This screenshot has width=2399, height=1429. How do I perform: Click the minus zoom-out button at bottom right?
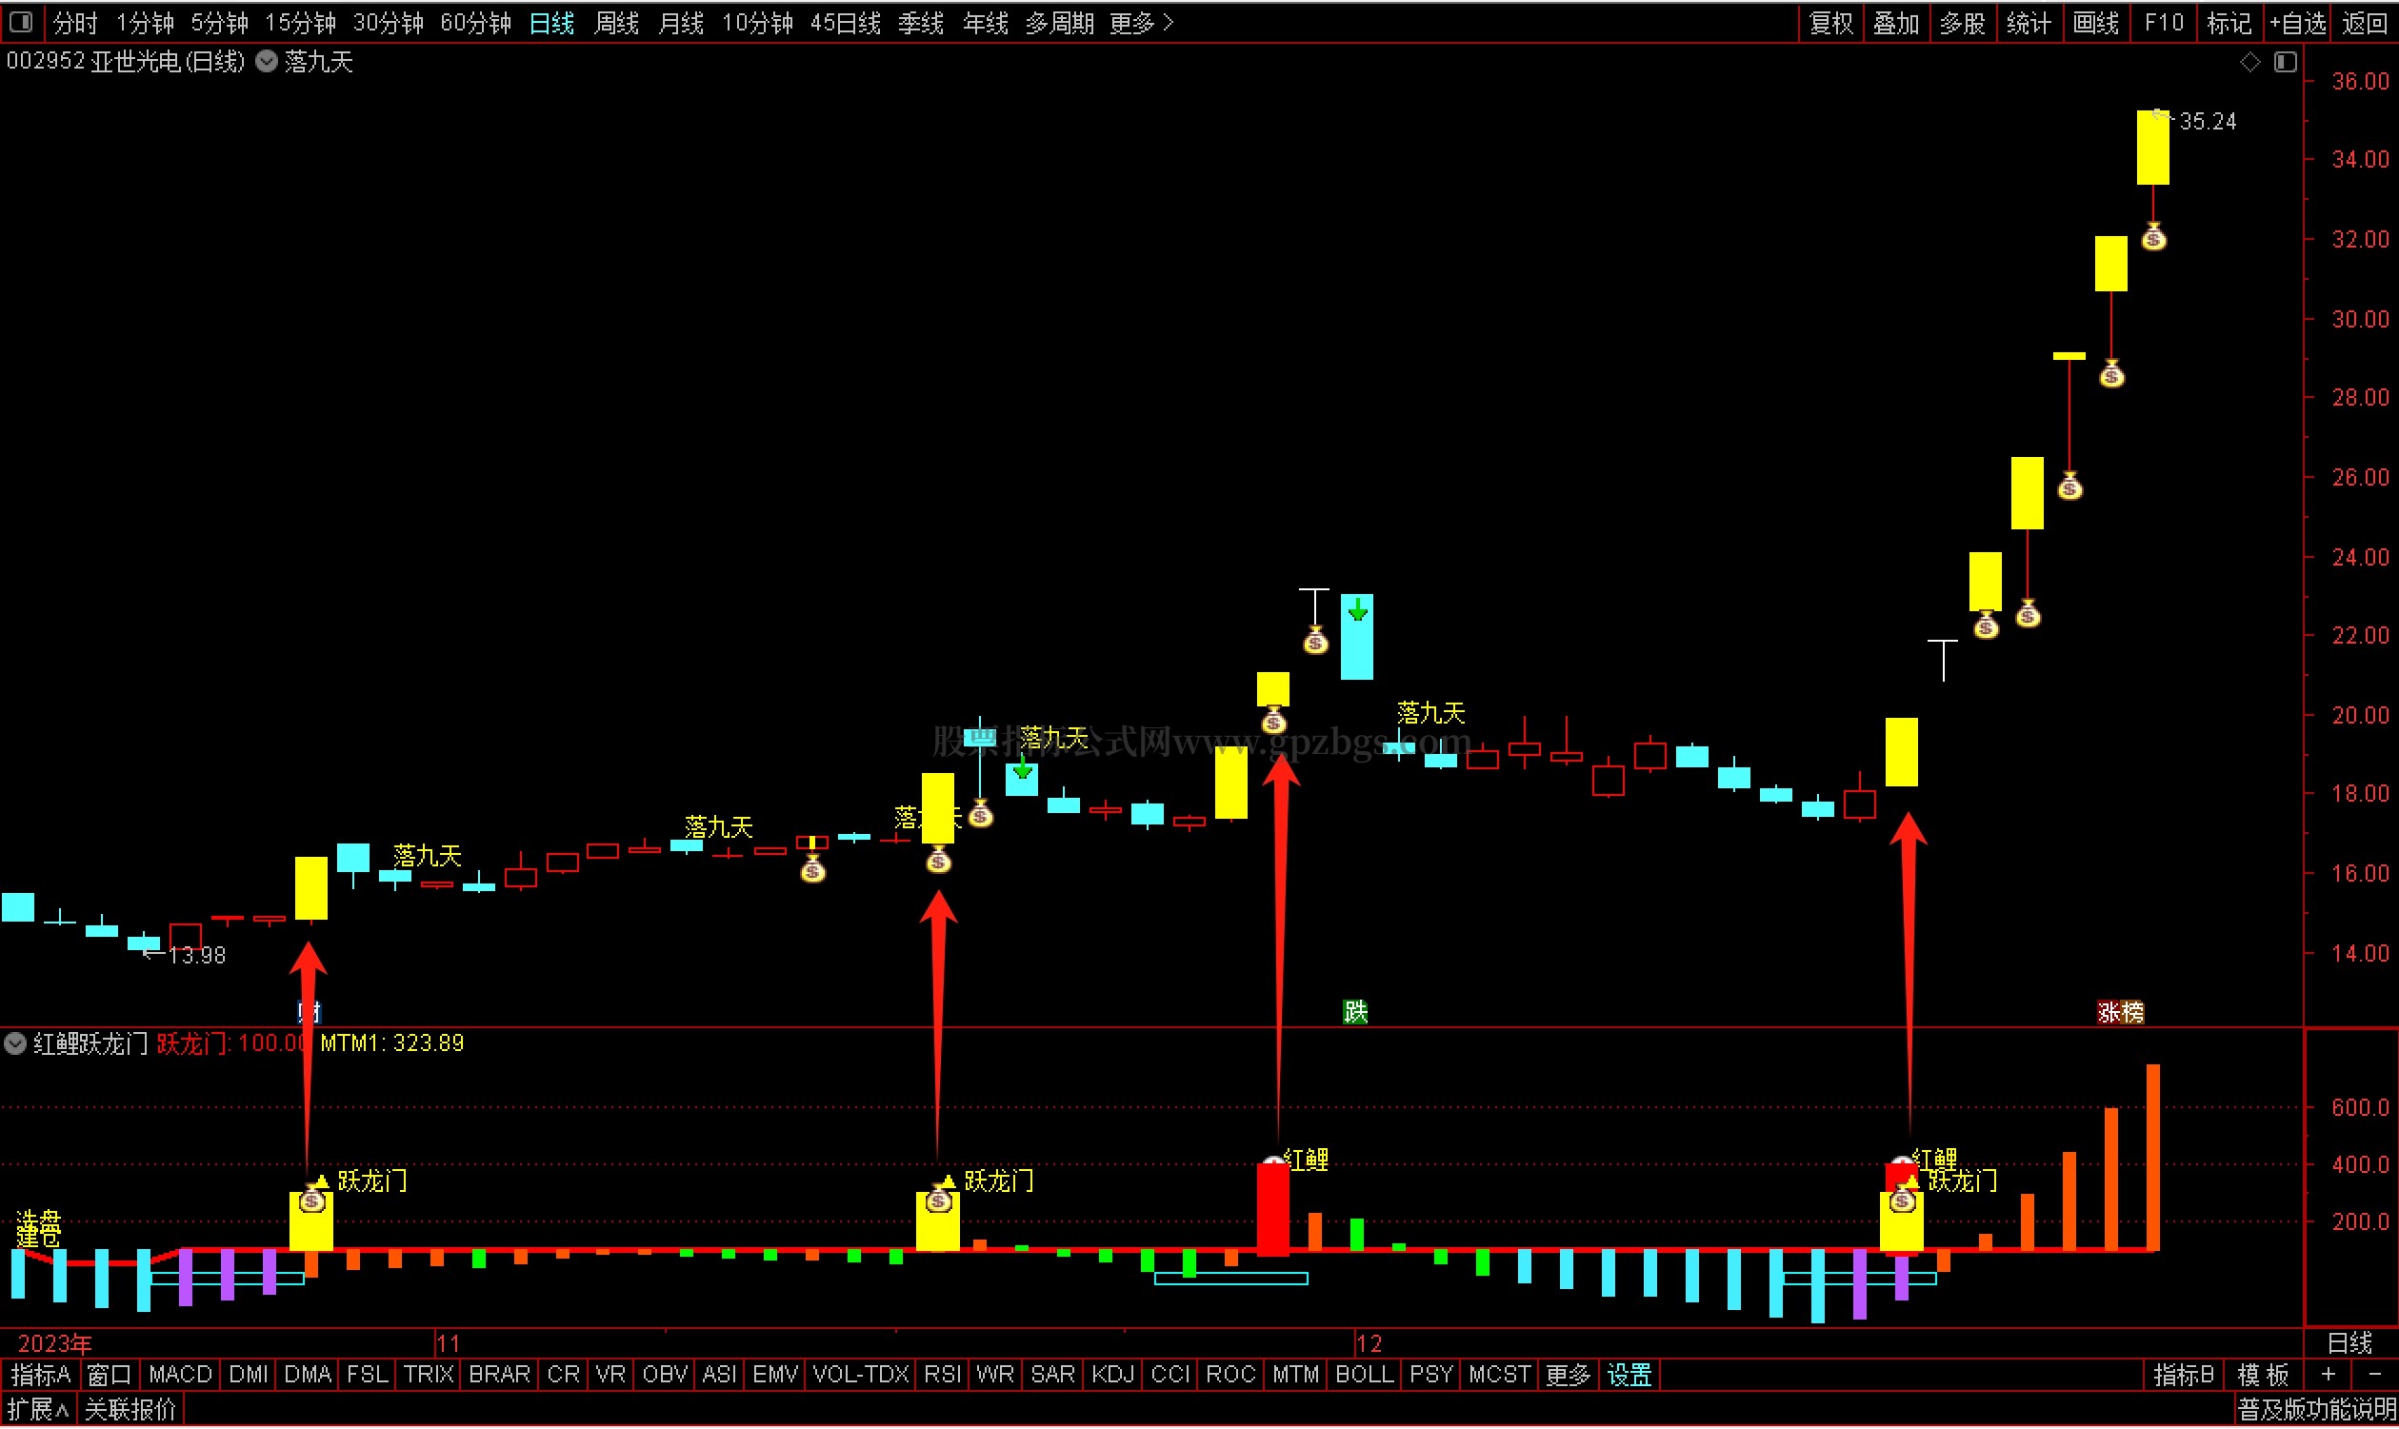coord(2374,1375)
